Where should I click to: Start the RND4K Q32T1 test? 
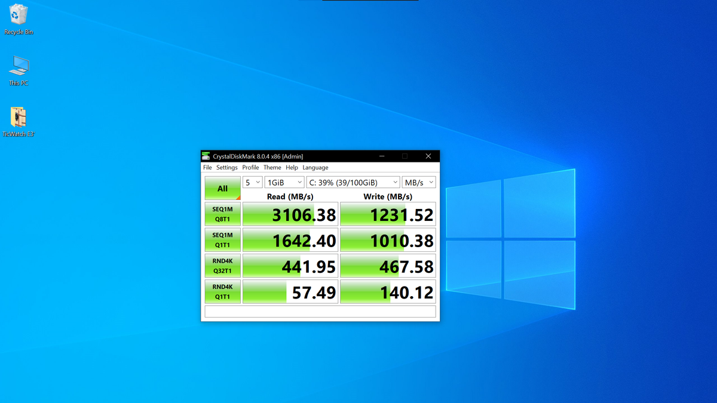pos(222,266)
